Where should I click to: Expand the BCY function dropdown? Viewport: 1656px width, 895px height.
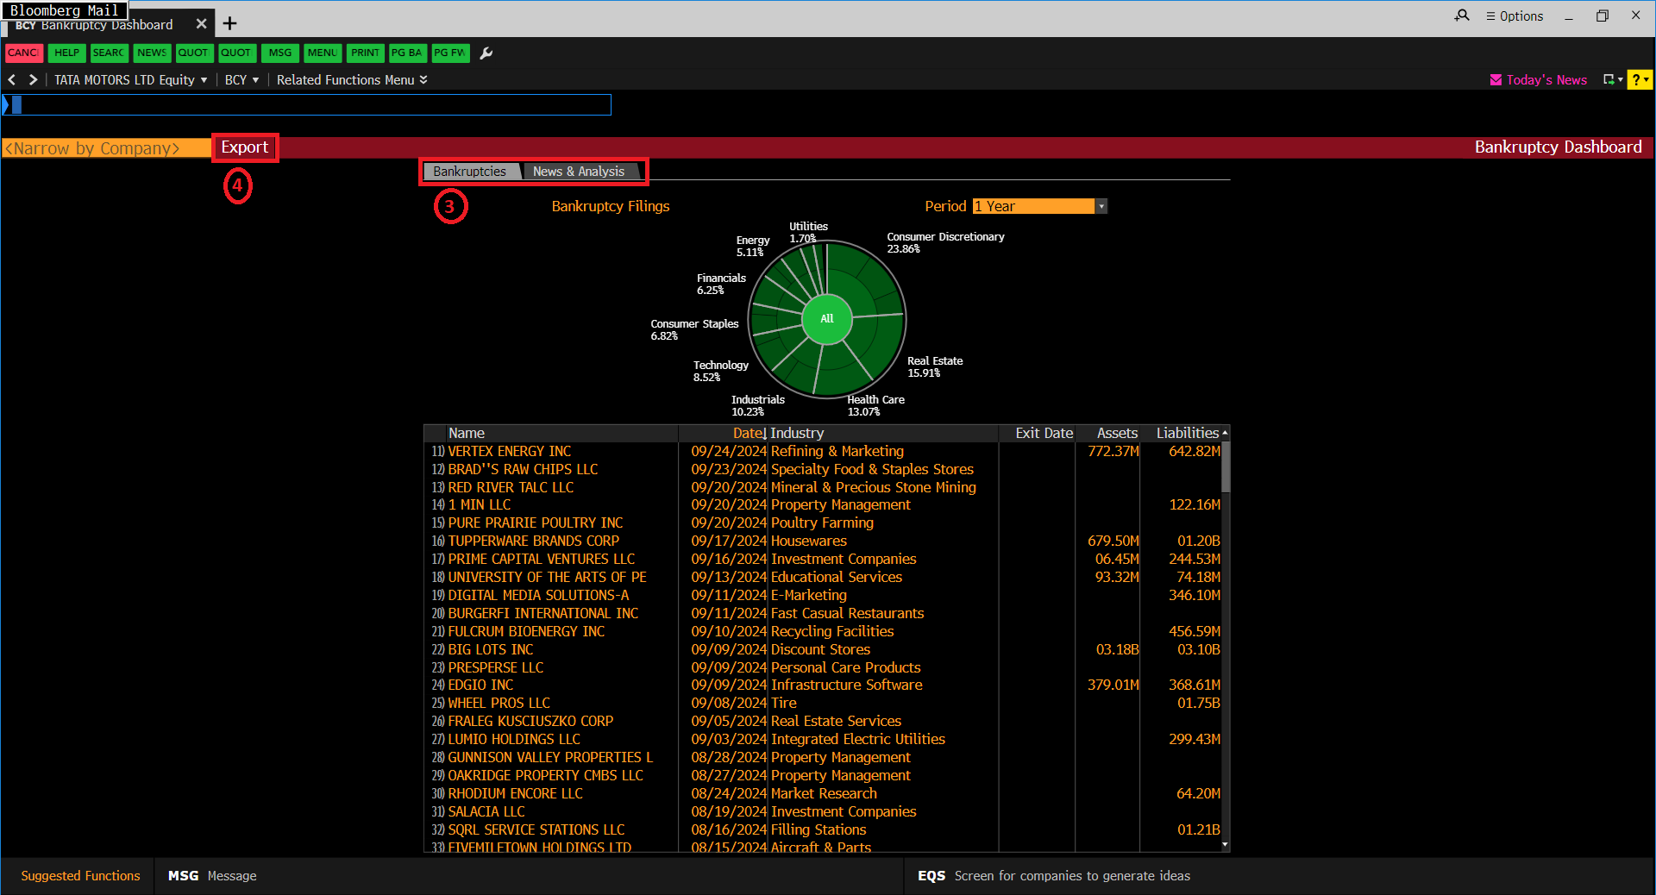coord(241,79)
